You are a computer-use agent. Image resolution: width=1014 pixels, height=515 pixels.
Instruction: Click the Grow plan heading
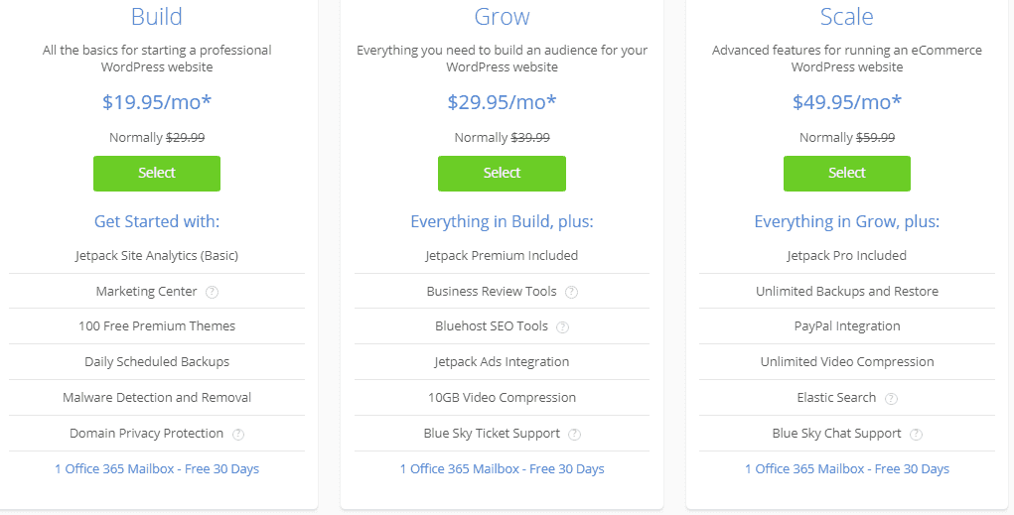tap(502, 17)
